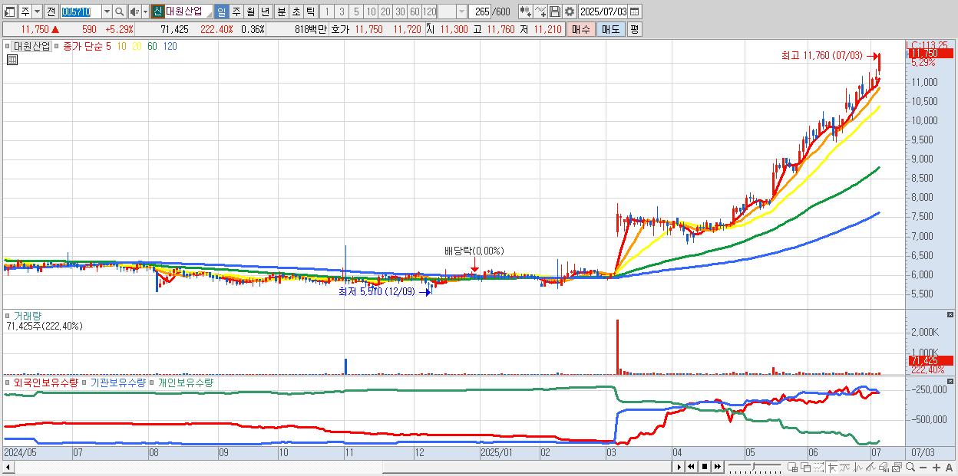
Task: Click the wave pattern analysis icon
Action: 858,467
